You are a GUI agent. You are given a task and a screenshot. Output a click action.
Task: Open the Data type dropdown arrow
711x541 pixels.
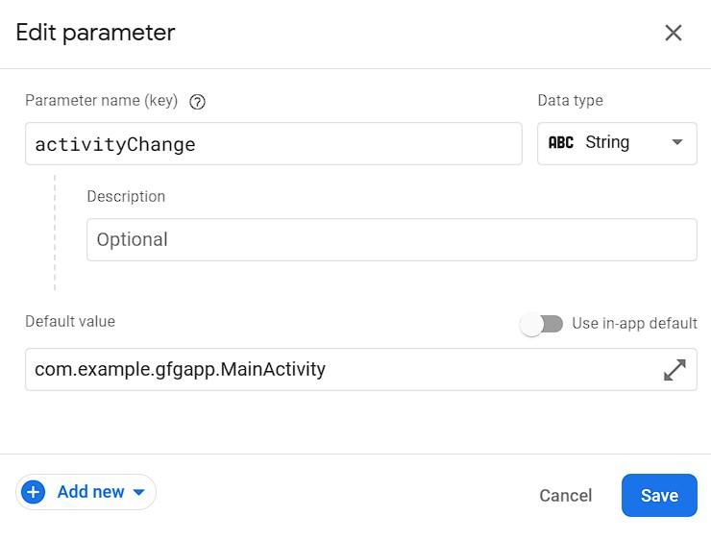(x=677, y=143)
